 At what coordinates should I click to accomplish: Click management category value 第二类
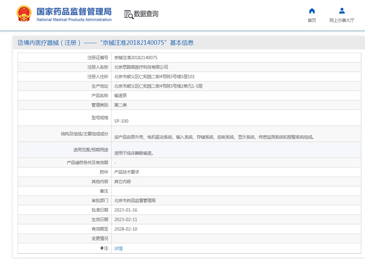[x=121, y=105]
